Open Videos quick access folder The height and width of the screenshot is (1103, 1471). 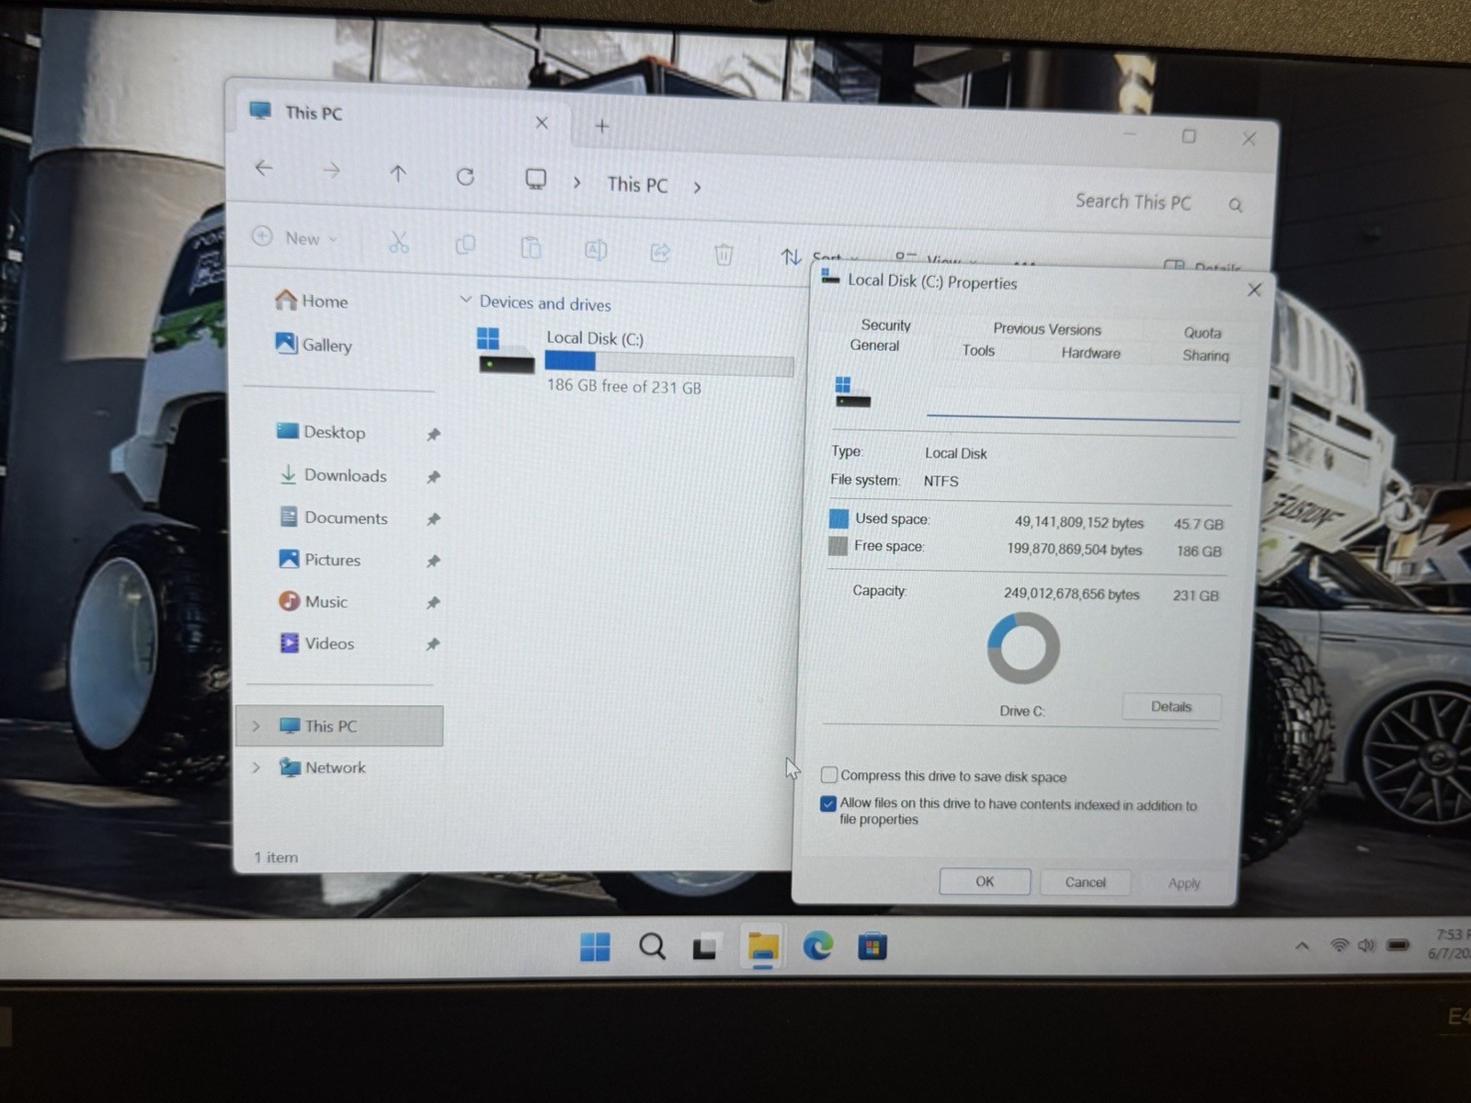pos(317,642)
